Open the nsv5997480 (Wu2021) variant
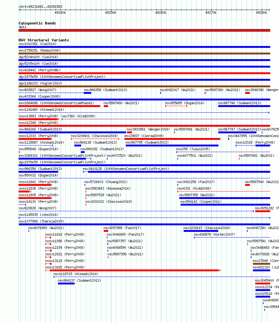The width and height of the screenshot is (279, 322). click(121, 103)
